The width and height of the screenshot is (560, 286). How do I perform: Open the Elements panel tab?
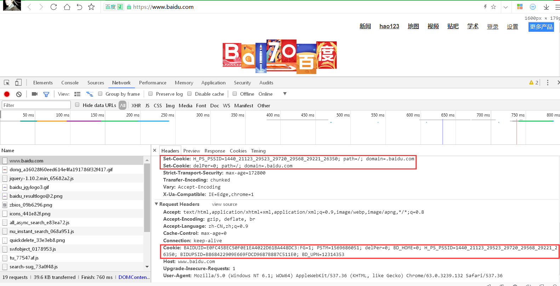pyautogui.click(x=43, y=83)
